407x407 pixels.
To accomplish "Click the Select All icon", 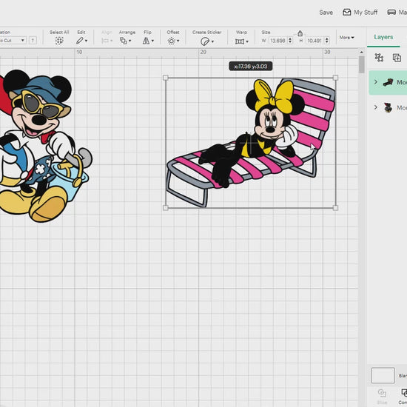I will tap(59, 41).
